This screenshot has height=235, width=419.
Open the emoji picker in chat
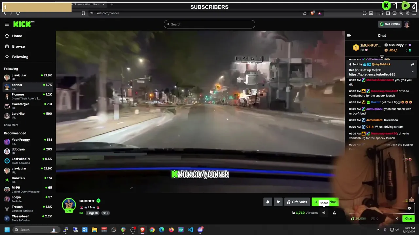tap(409, 208)
